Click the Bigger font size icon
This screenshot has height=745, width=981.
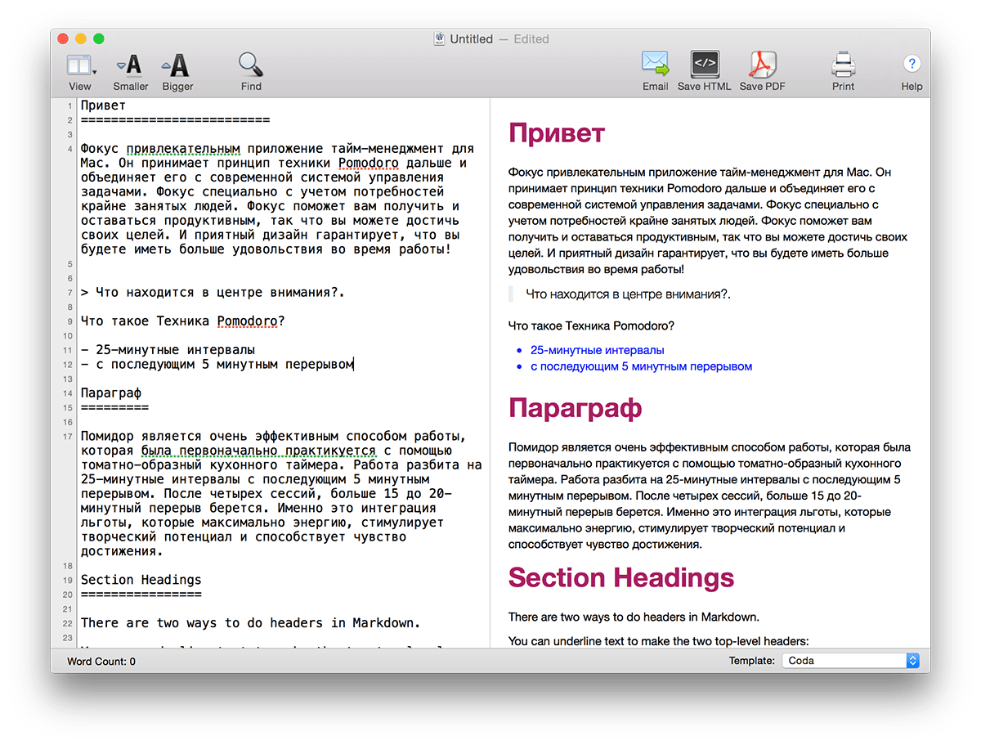coord(177,65)
